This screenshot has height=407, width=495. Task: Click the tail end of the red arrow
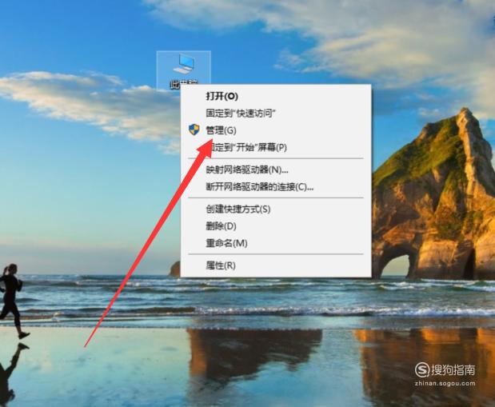click(x=86, y=346)
